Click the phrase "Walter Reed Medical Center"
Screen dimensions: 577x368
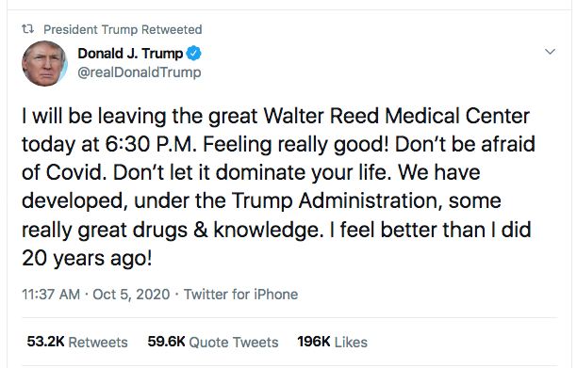396,116
